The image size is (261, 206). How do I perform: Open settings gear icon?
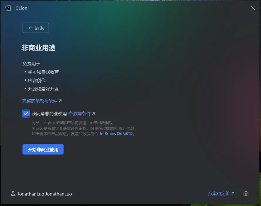[x=246, y=193]
